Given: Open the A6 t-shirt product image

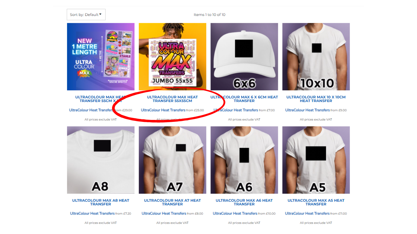Looking at the screenshot, I should [244, 160].
